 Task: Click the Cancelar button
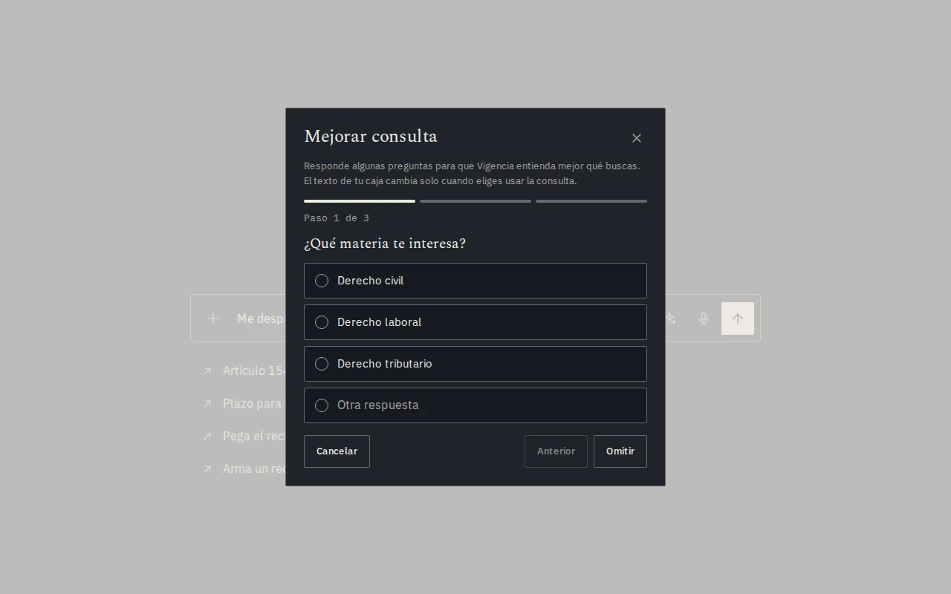point(337,451)
